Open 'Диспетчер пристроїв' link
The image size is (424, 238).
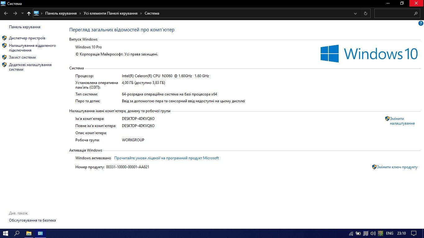(x=27, y=38)
